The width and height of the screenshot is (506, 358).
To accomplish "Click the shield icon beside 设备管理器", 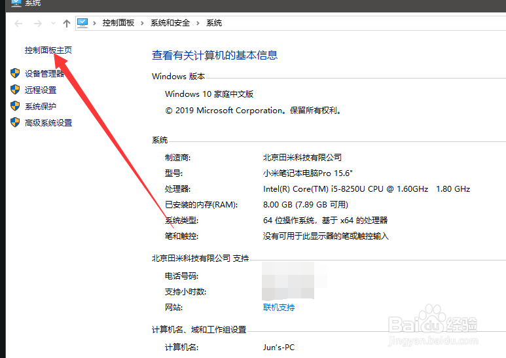I will tap(15, 73).
